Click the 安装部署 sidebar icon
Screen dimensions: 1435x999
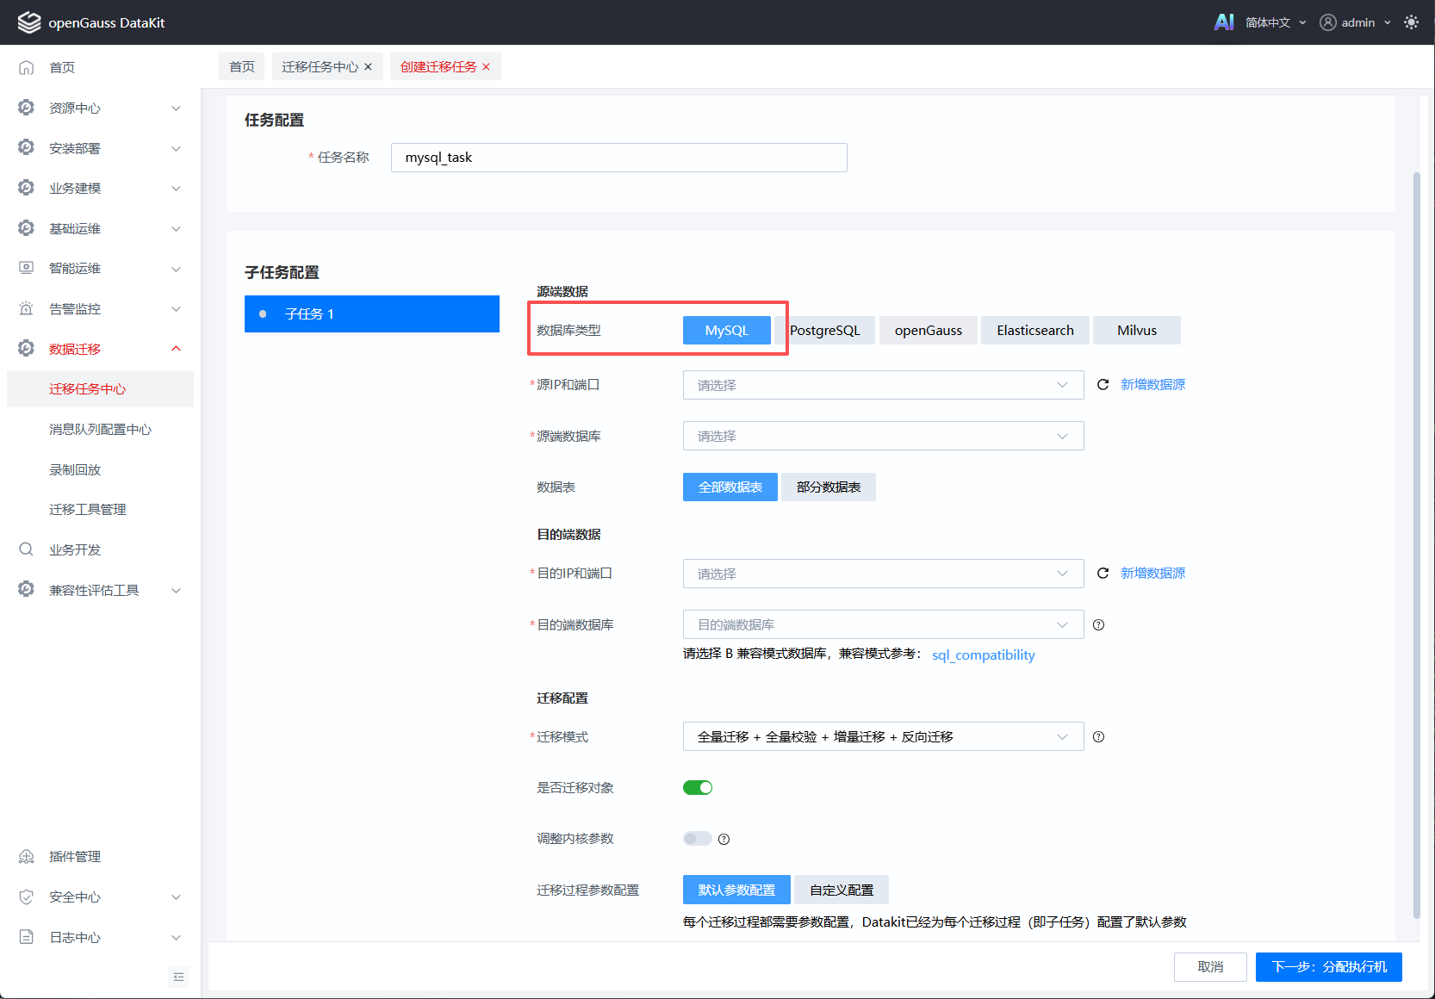click(27, 148)
